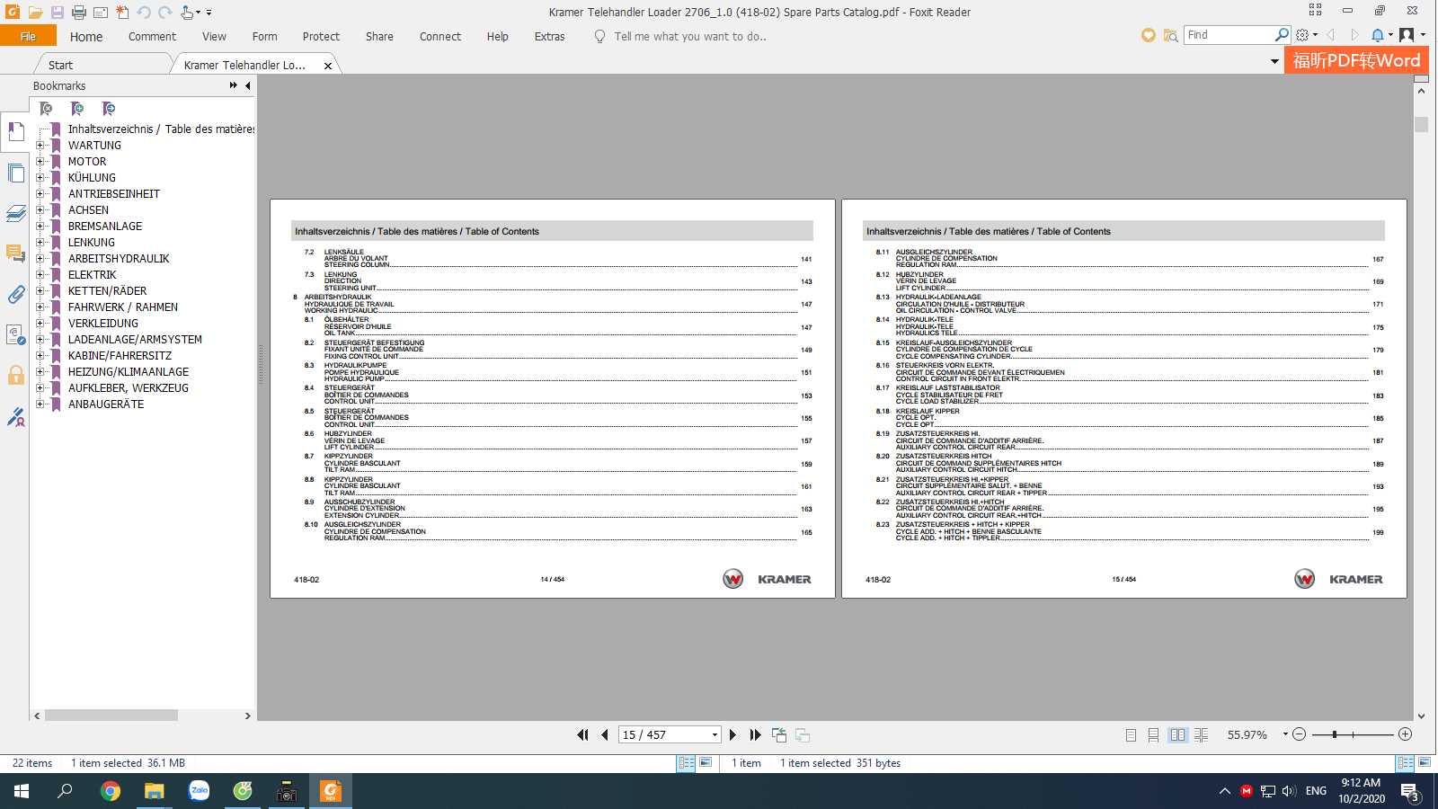
Task: Switch to continuous facing view mode
Action: (x=1202, y=735)
